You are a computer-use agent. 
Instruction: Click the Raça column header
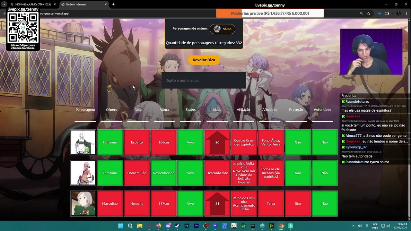tap(138, 110)
